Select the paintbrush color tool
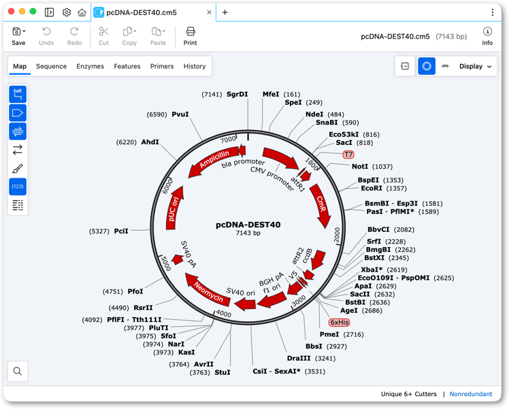This screenshot has height=409, width=509. pyautogui.click(x=18, y=169)
